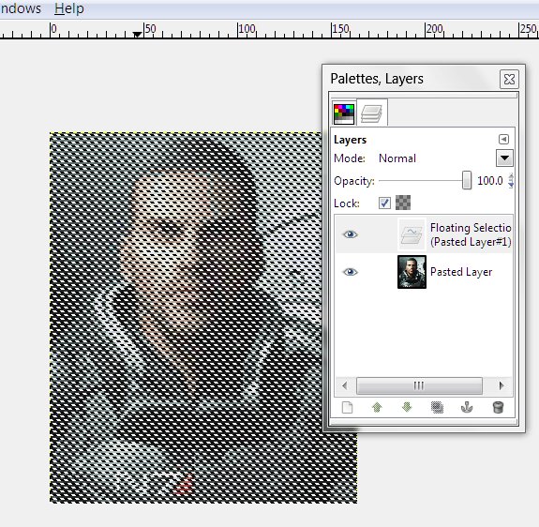Anchor the floating layer
Screen dimensions: 539x527
(x=467, y=408)
